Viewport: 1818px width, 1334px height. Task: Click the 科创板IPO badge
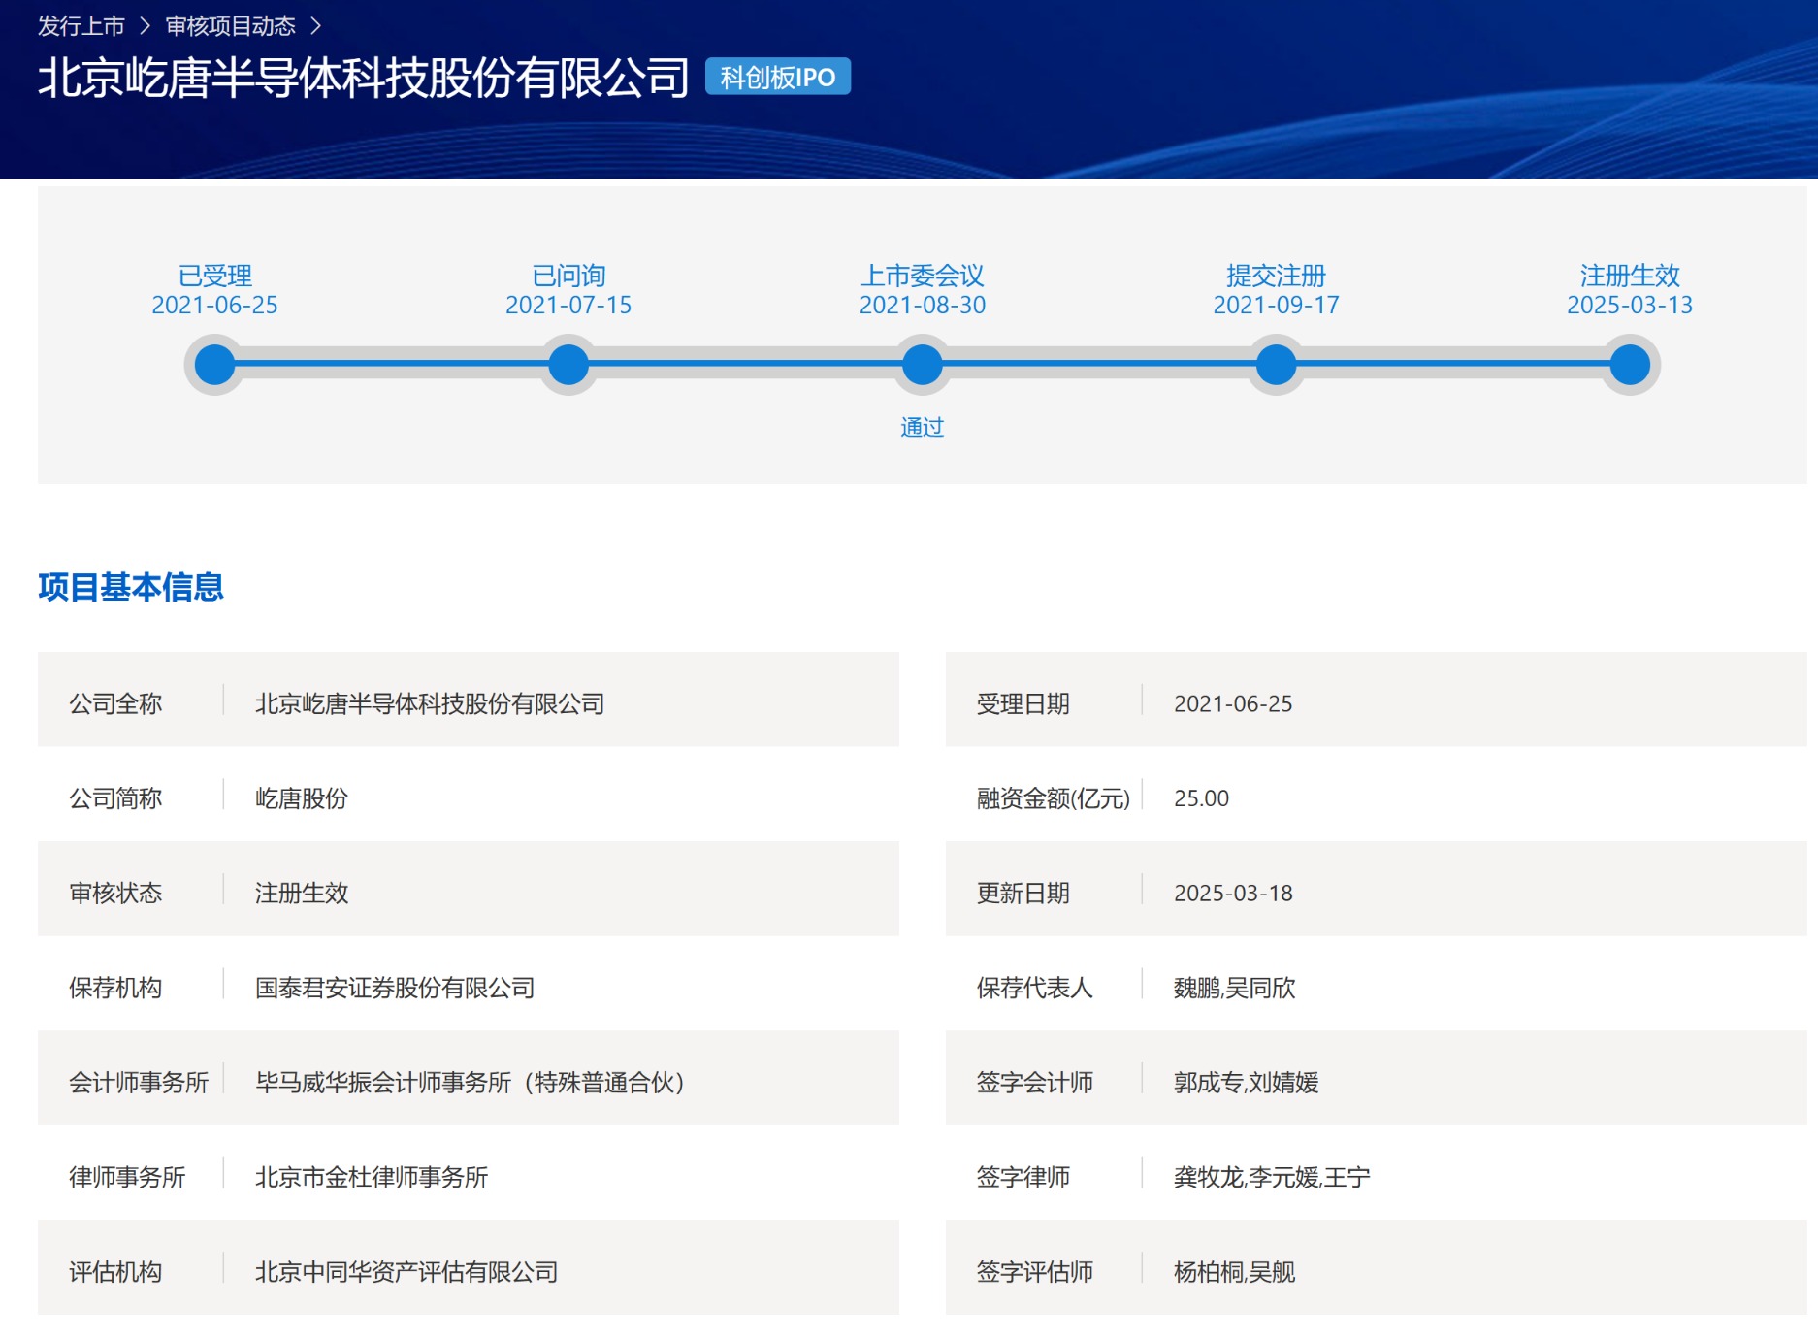pos(777,78)
